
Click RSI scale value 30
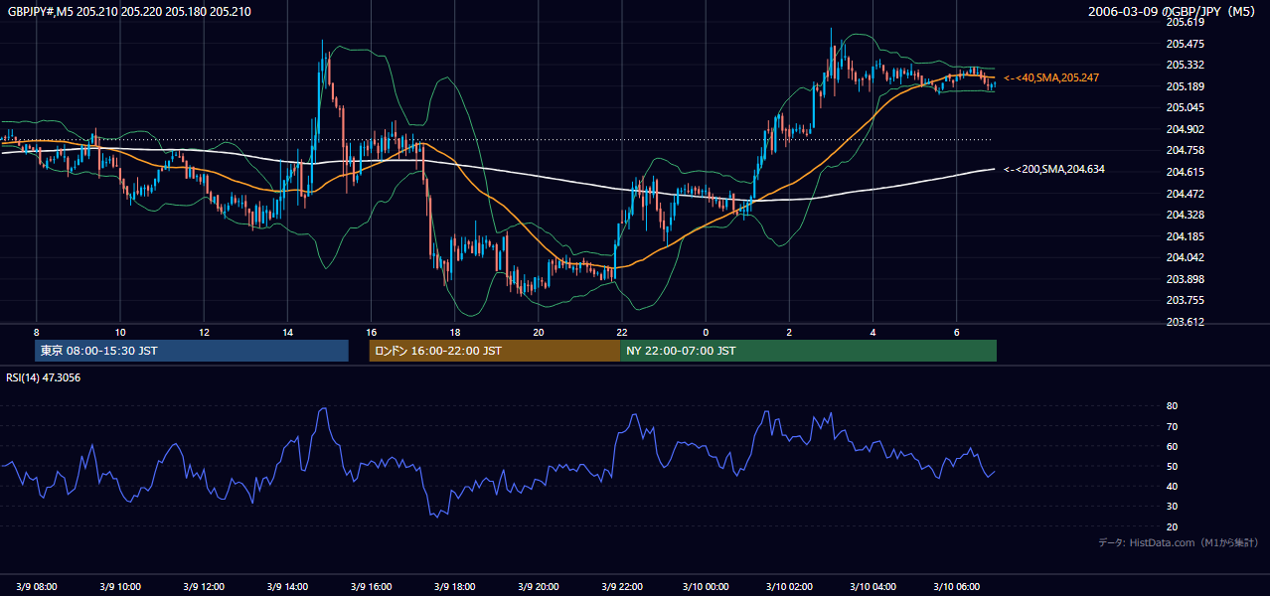coord(1173,507)
